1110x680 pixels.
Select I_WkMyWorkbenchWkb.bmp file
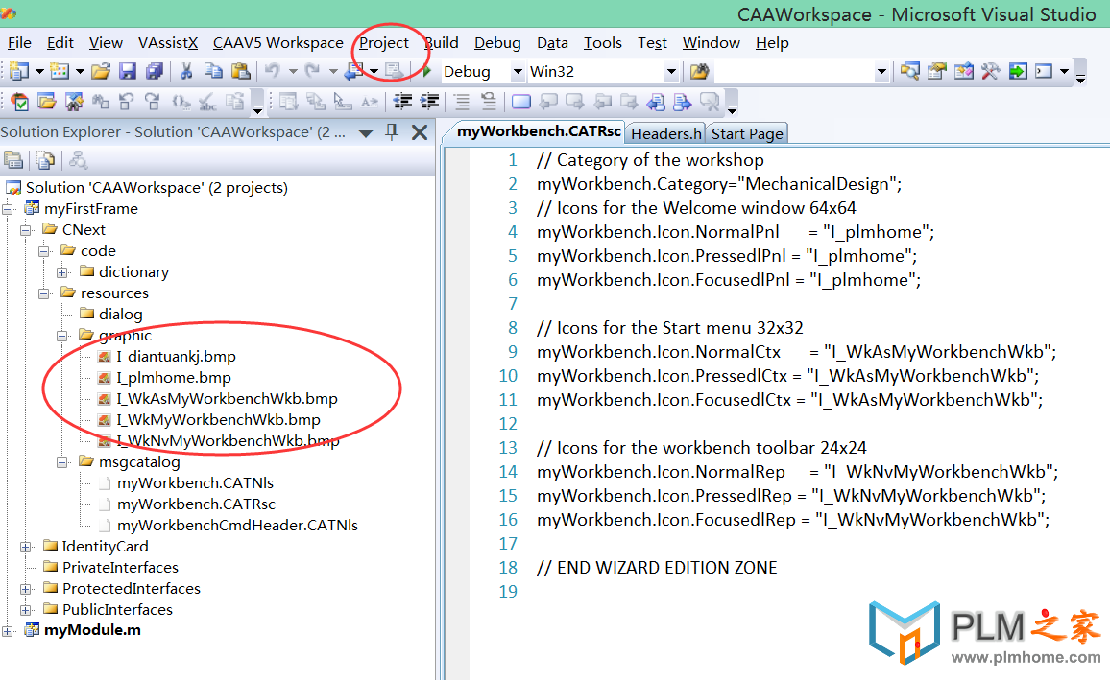tap(218, 420)
